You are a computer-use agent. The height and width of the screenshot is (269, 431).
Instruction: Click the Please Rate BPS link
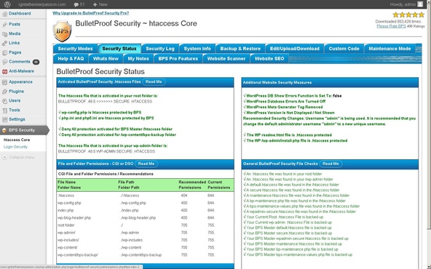pyautogui.click(x=391, y=26)
